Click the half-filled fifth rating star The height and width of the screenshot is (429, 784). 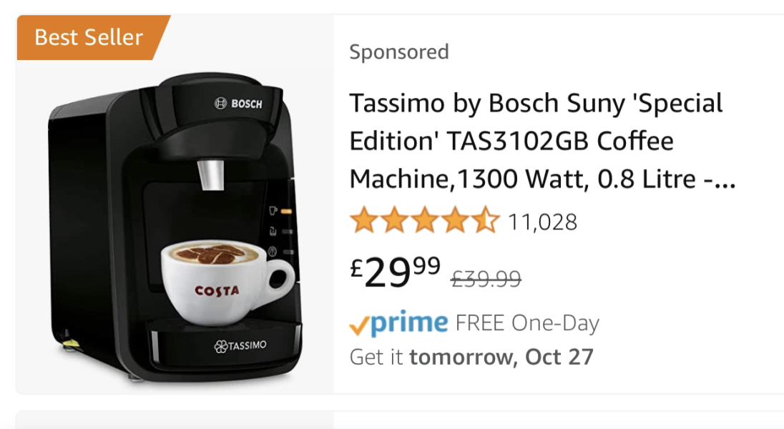click(485, 221)
